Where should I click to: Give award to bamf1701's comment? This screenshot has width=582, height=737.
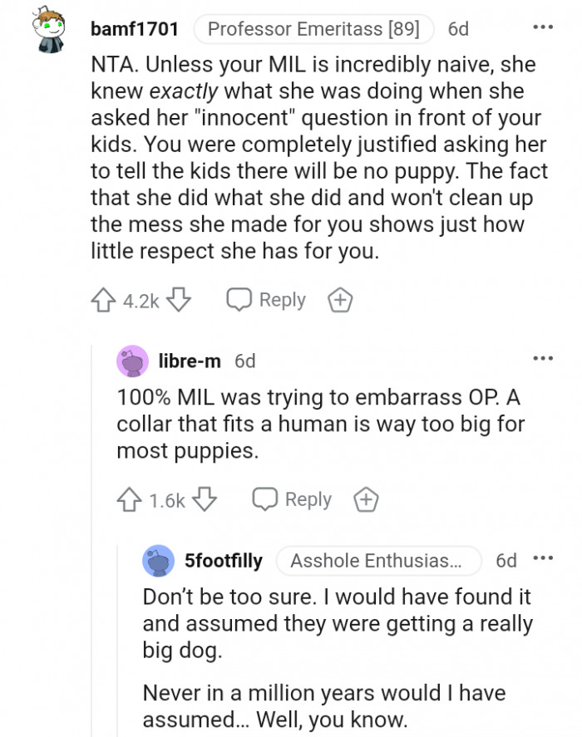pyautogui.click(x=339, y=301)
